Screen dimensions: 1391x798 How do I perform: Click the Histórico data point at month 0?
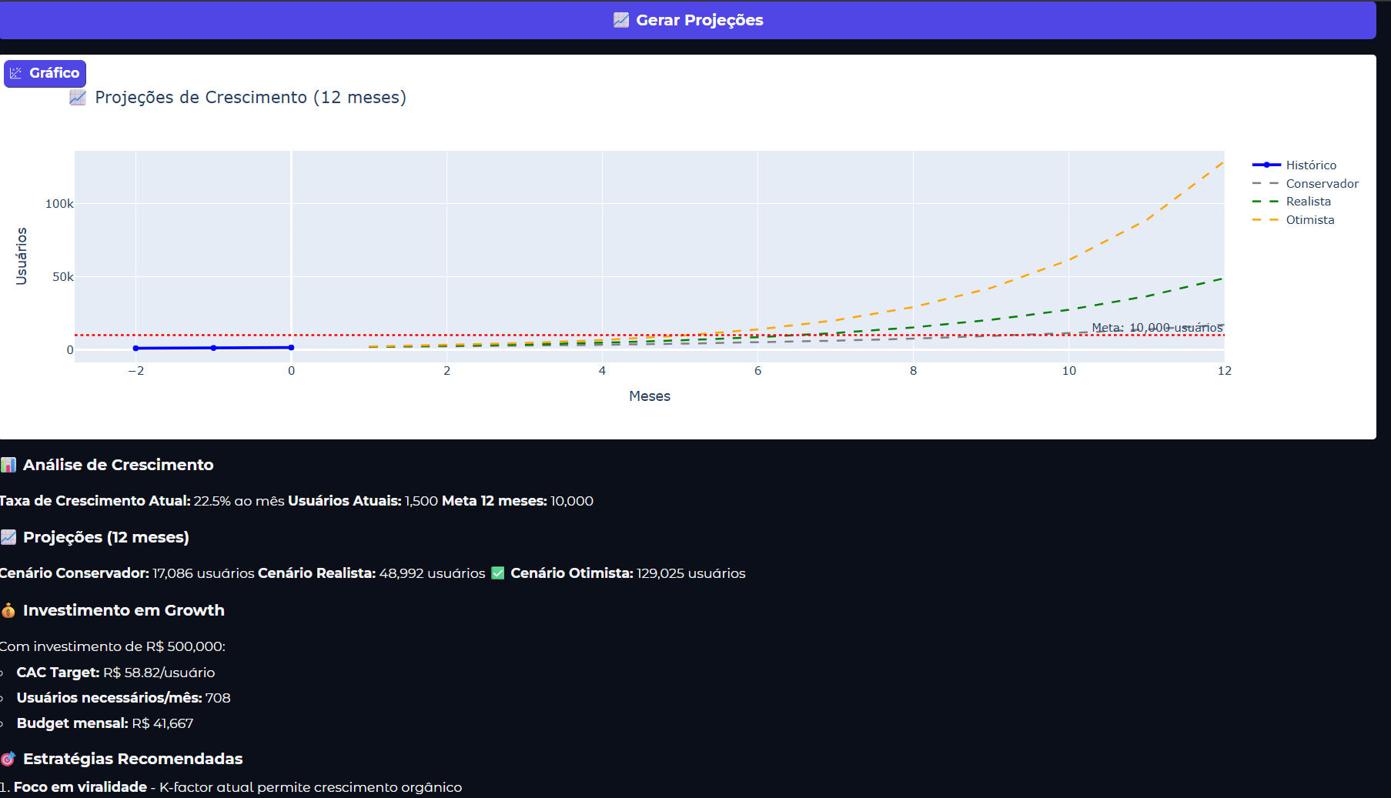coord(291,348)
